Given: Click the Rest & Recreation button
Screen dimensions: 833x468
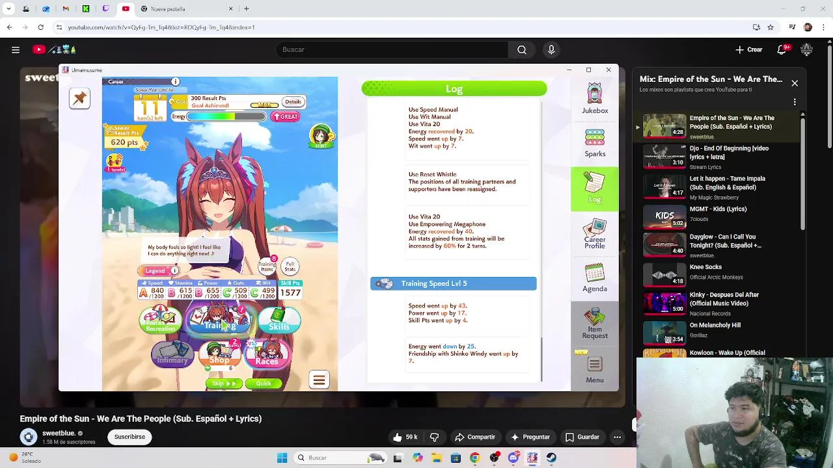Looking at the screenshot, I should pos(160,320).
